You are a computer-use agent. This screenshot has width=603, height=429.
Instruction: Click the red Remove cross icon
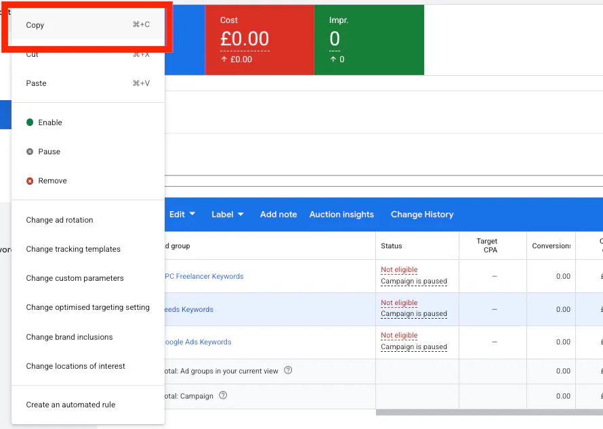30,181
